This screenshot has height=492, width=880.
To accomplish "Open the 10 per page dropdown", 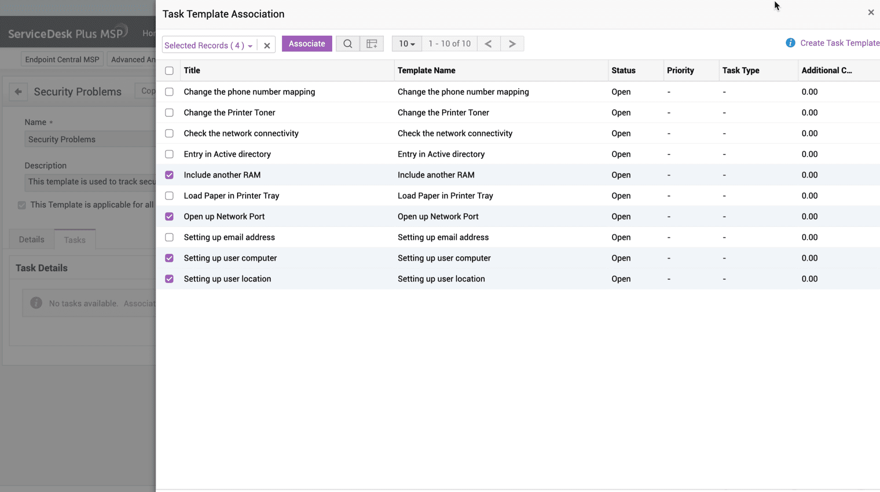I will (407, 44).
